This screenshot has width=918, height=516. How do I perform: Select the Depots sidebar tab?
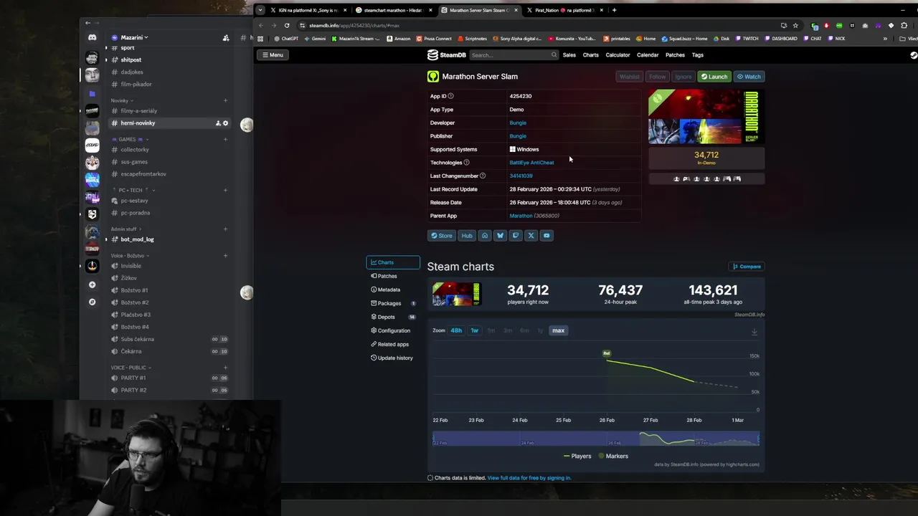coord(392,317)
